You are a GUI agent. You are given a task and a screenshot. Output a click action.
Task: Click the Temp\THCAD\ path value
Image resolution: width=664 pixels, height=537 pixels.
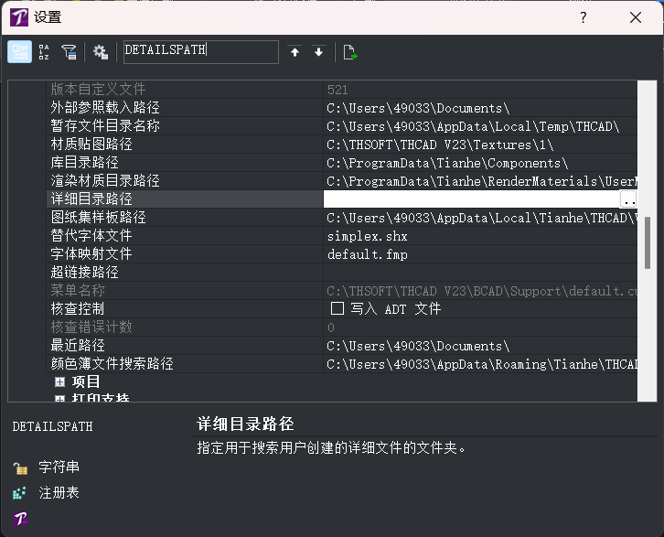coord(473,126)
